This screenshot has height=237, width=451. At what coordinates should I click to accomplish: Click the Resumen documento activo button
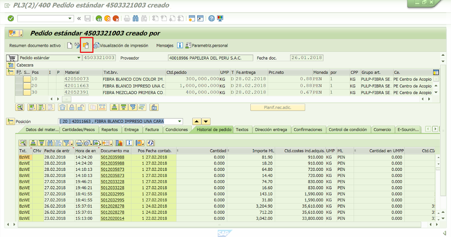click(x=35, y=46)
